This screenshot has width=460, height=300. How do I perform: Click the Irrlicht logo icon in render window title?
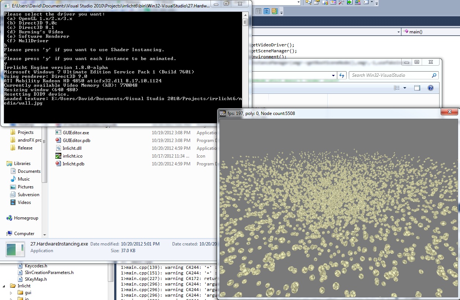tap(222, 113)
